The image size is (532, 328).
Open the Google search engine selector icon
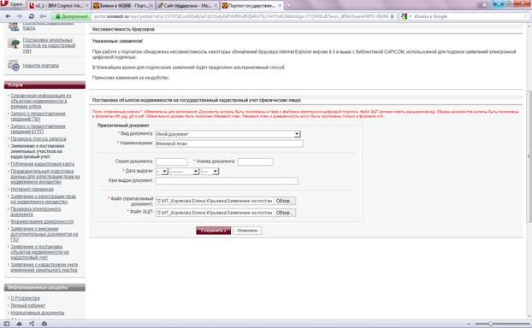(x=405, y=16)
